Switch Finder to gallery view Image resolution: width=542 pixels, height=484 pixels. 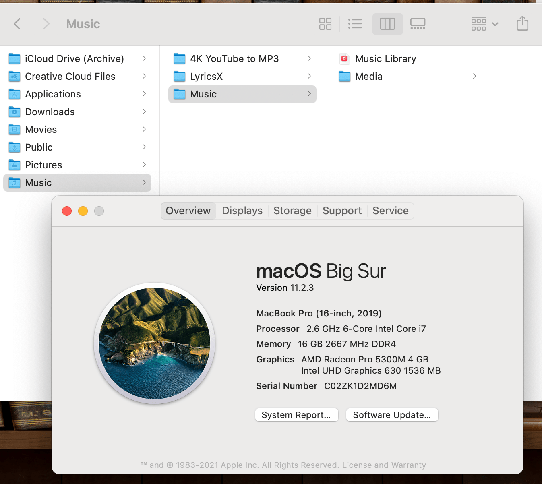coord(418,24)
